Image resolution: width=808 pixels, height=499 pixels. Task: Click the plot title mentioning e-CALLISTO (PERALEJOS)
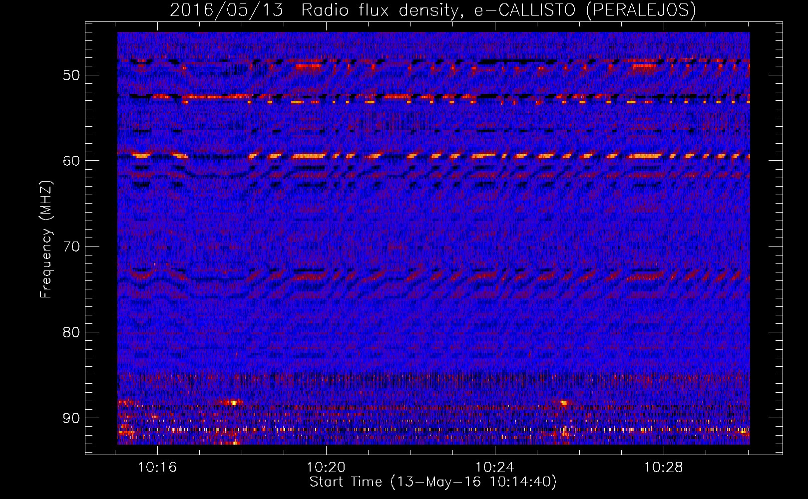coord(432,10)
